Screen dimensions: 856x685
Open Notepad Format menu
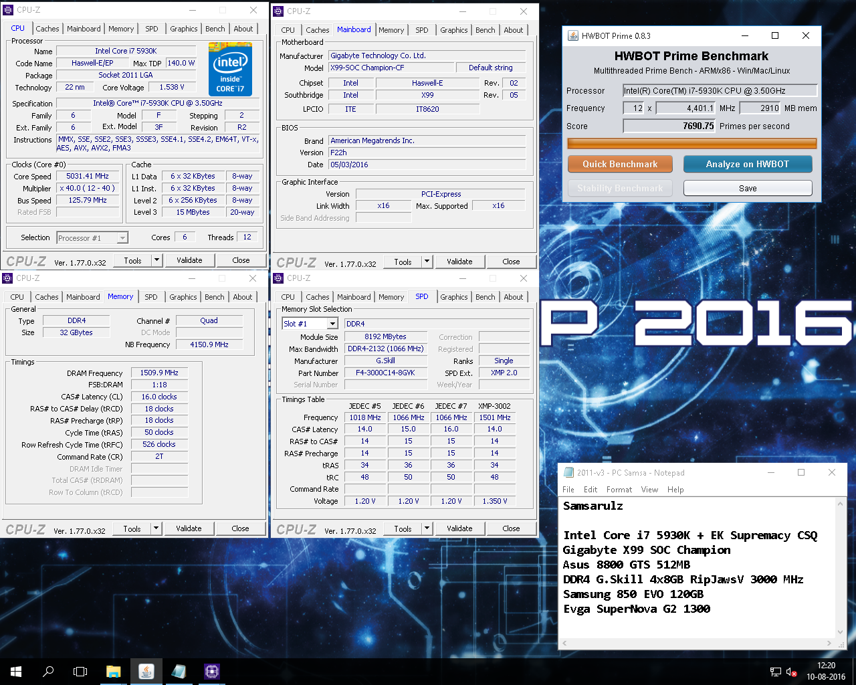(619, 490)
